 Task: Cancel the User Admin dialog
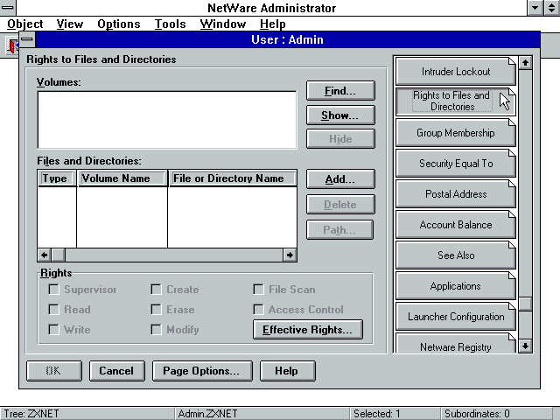116,371
